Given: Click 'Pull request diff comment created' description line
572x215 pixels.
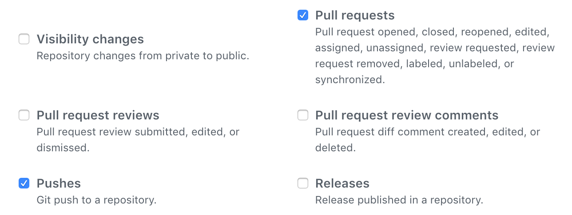Looking at the screenshot, I should point(428,132).
